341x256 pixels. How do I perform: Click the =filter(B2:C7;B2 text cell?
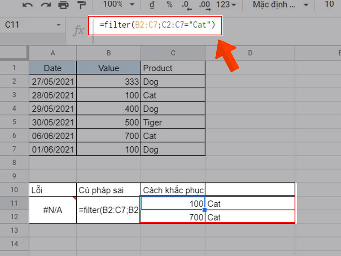(109, 210)
